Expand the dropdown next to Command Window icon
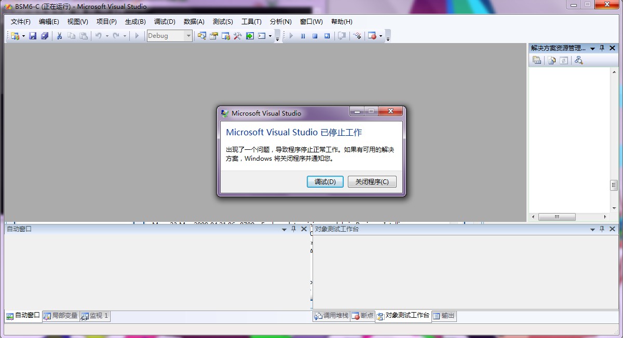 (270, 36)
